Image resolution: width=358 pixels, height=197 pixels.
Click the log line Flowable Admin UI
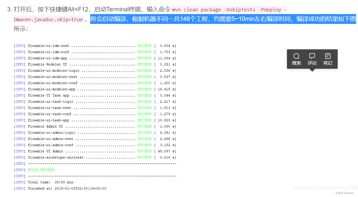pyautogui.click(x=95, y=126)
